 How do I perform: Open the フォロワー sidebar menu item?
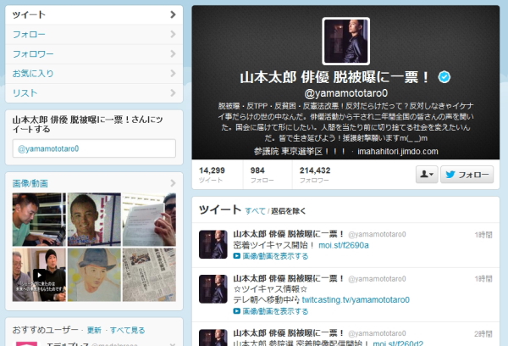click(x=94, y=54)
